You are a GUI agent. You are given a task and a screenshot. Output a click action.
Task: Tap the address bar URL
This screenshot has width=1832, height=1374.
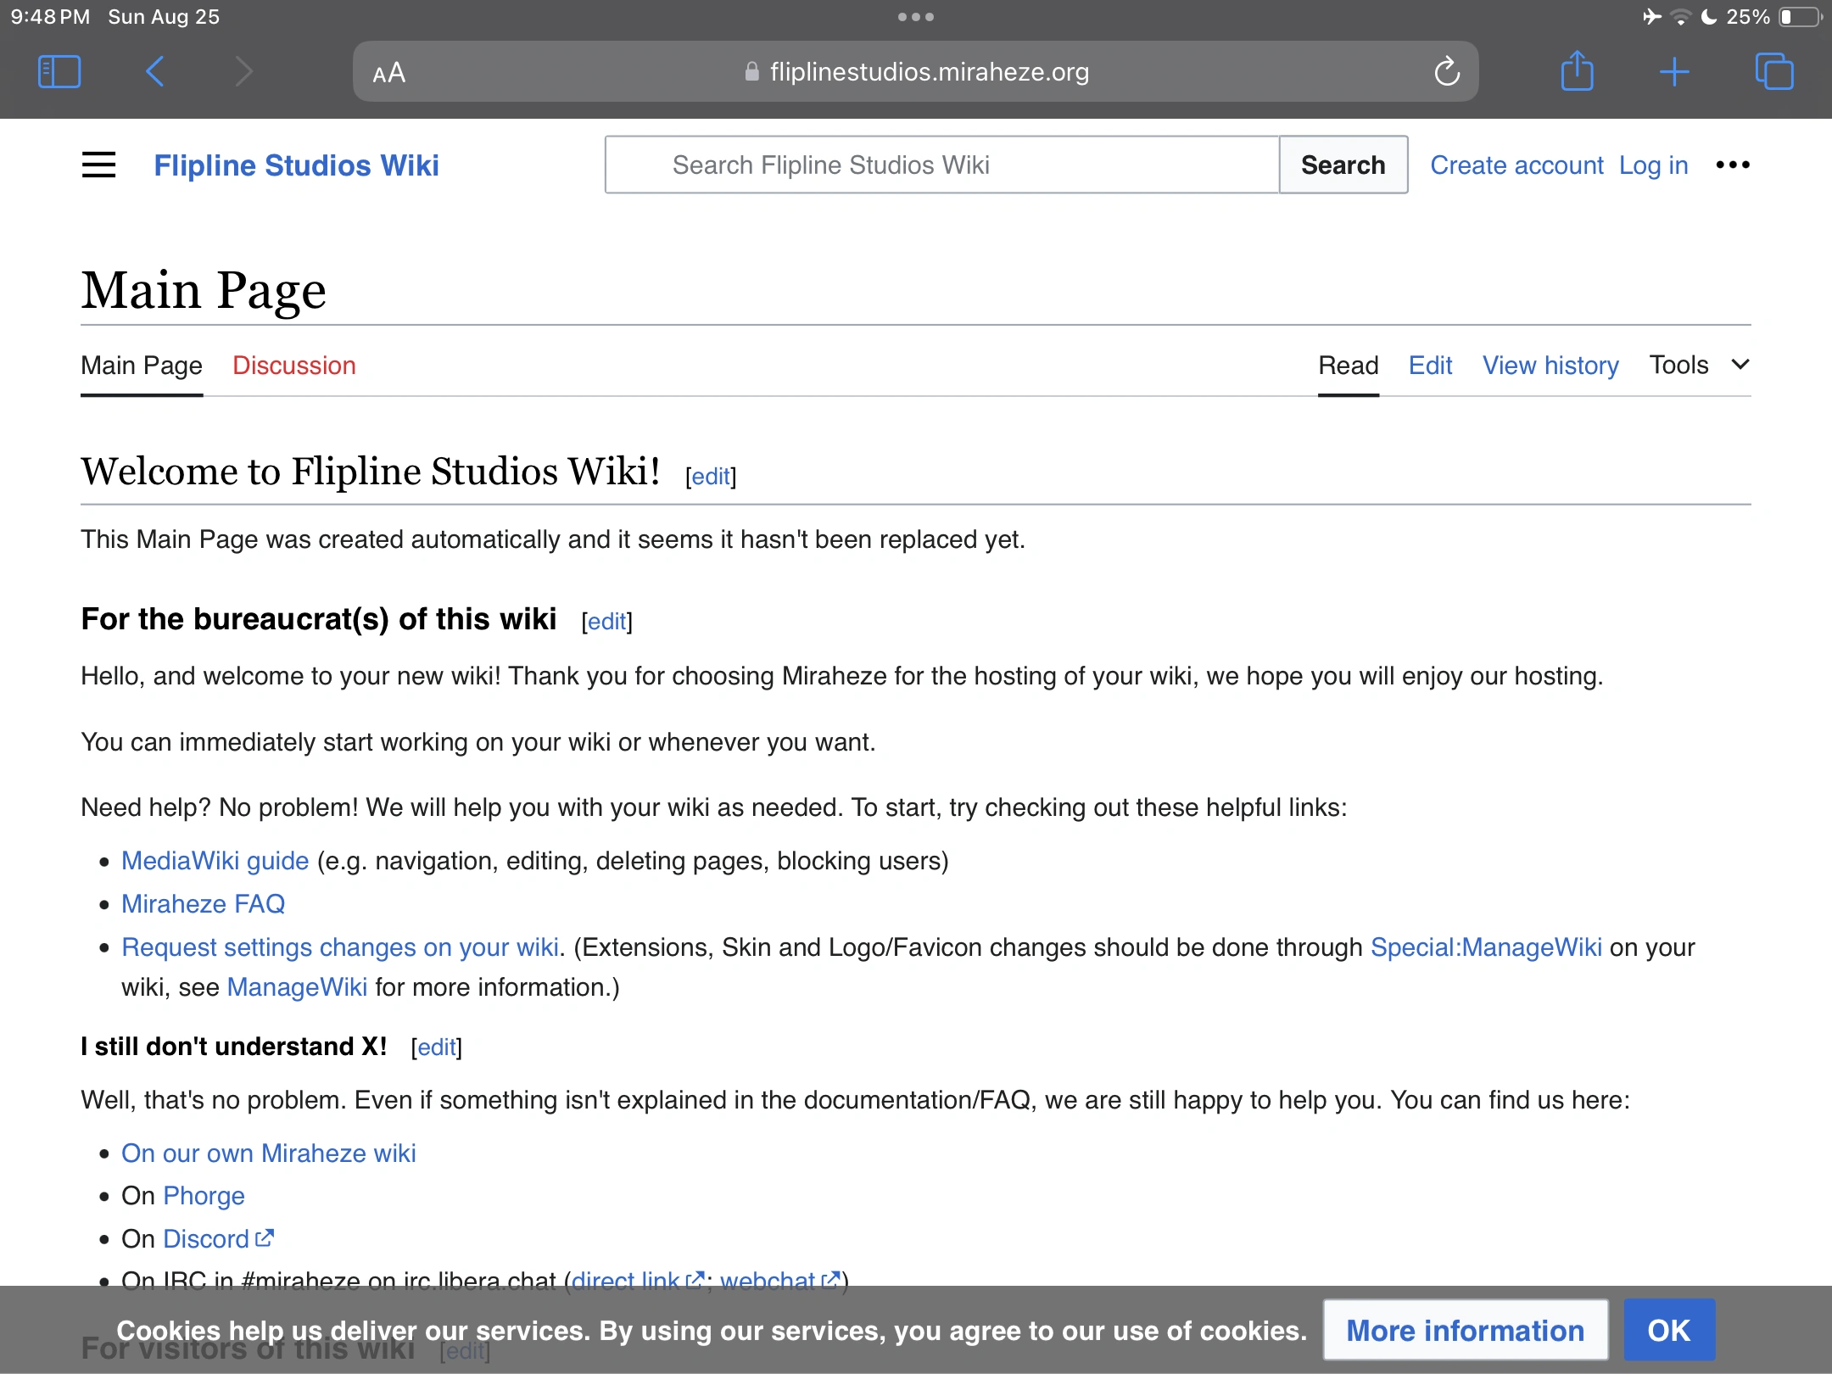pyautogui.click(x=929, y=72)
